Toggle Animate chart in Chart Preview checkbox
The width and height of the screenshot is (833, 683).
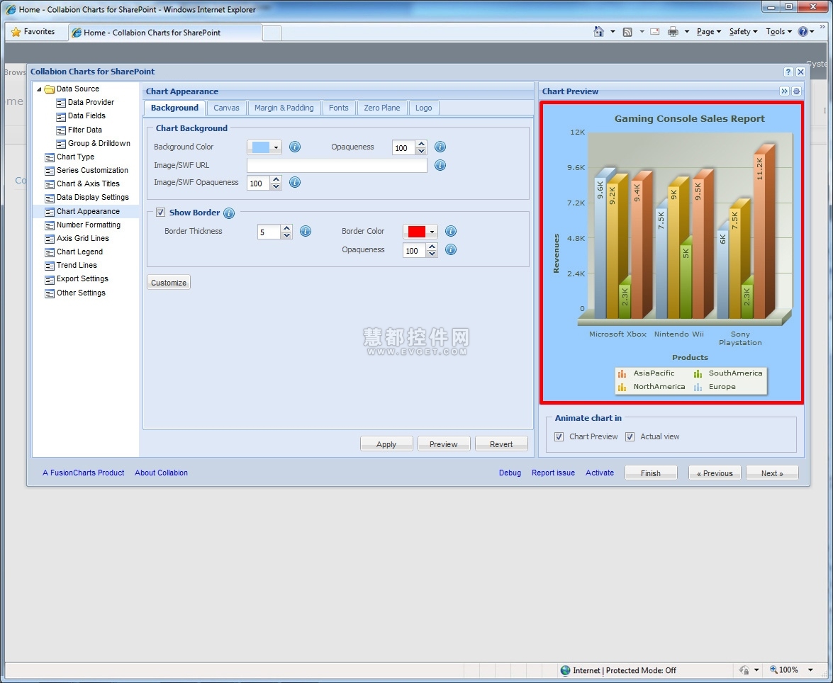tap(559, 436)
